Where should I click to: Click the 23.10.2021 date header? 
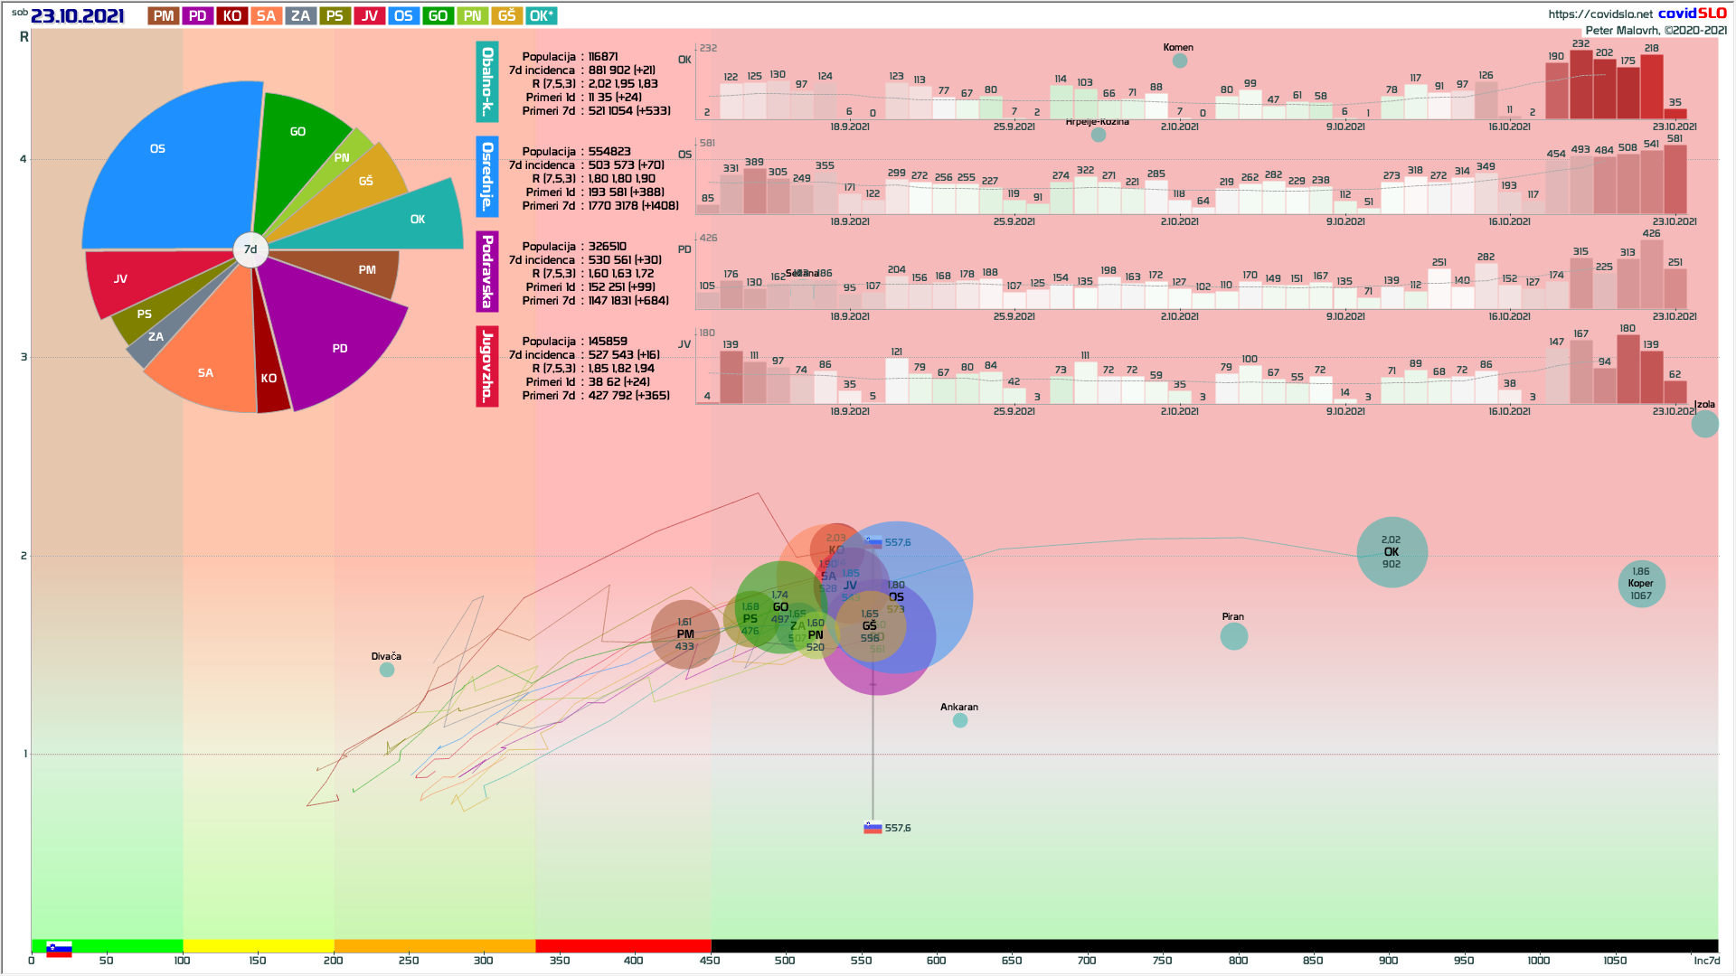(x=77, y=16)
